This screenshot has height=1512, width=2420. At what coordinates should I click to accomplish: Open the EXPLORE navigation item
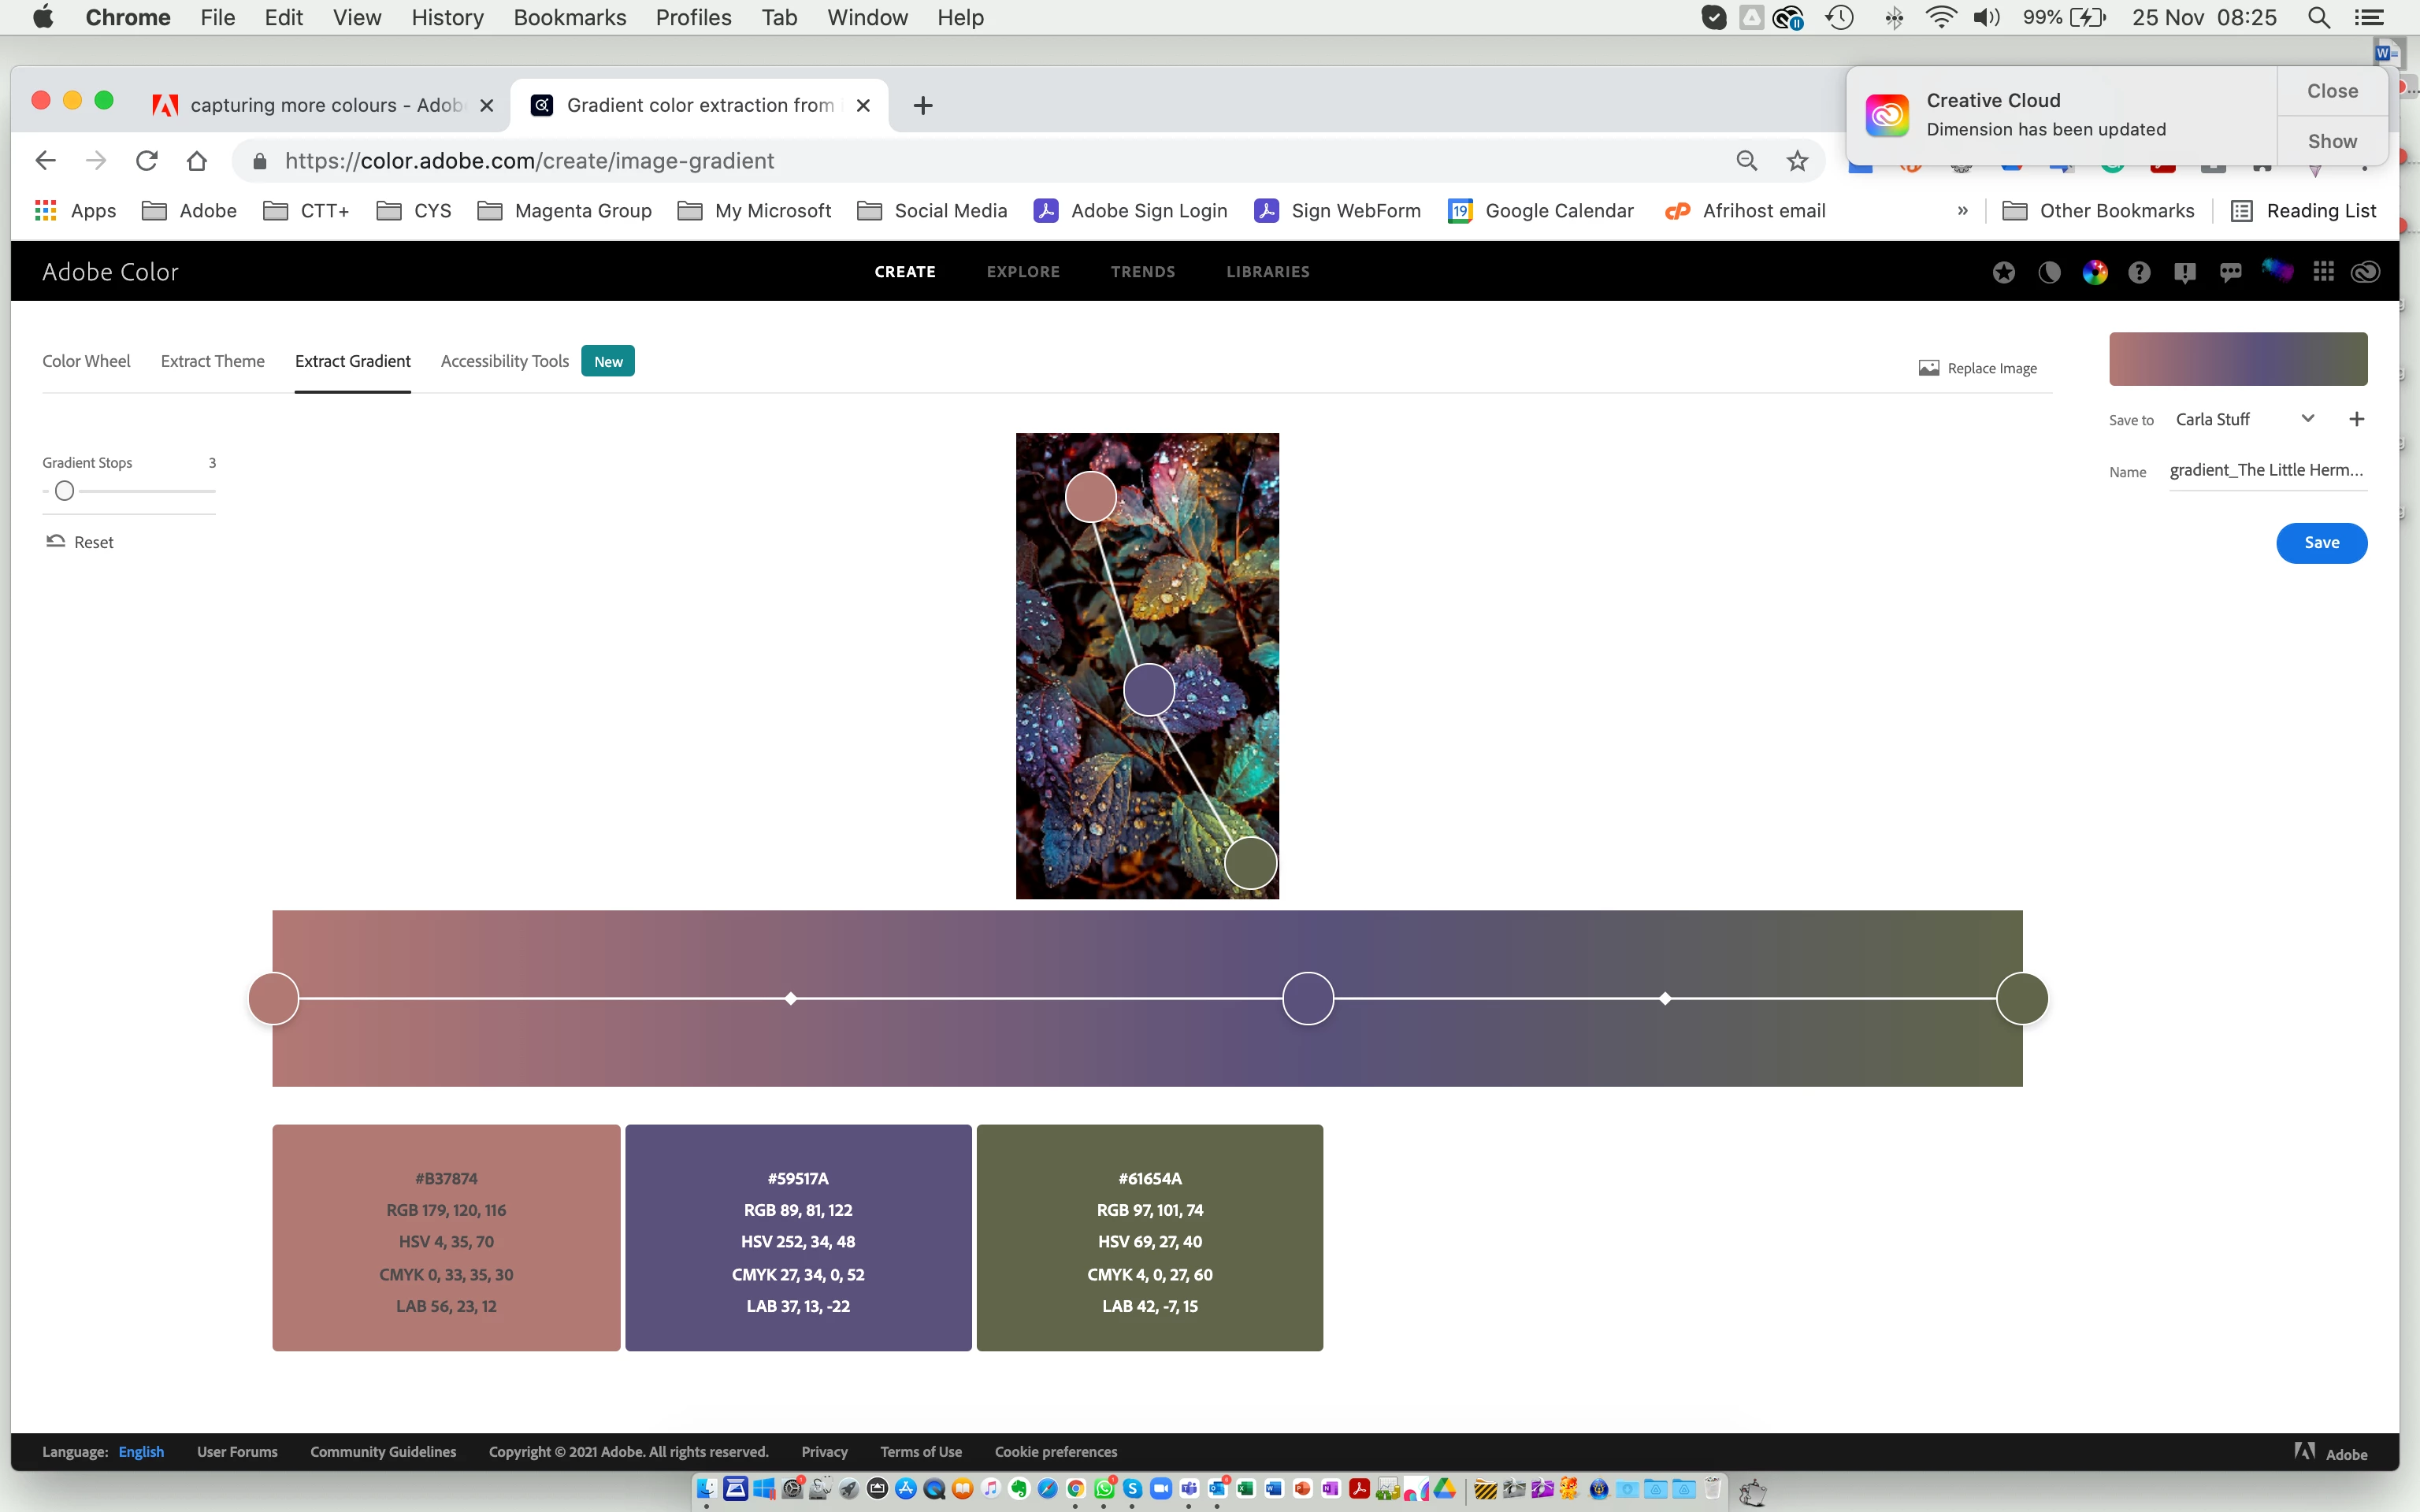point(1022,272)
